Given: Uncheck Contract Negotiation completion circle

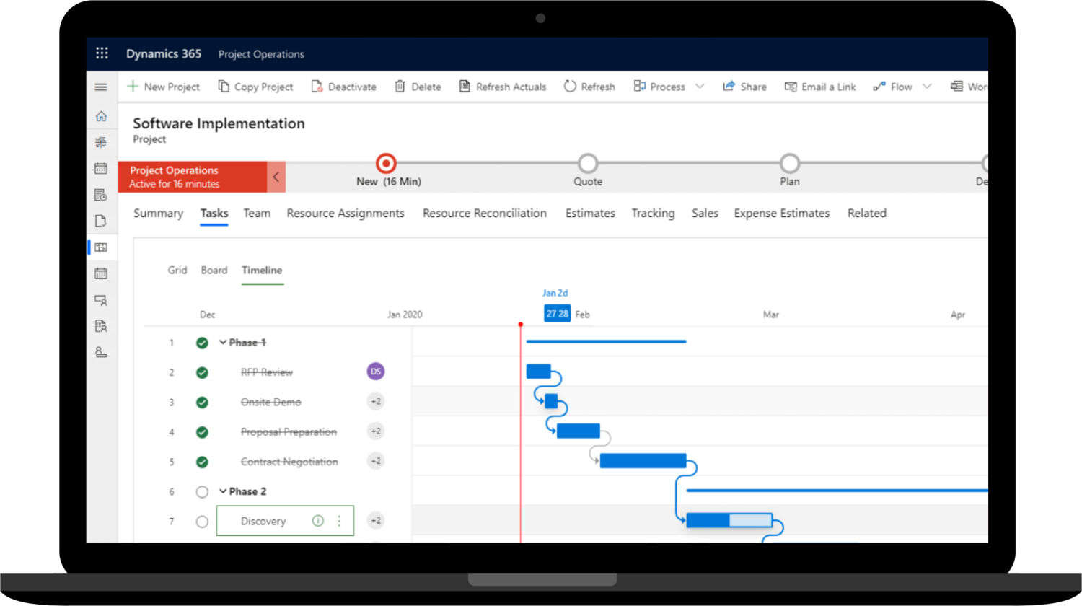Looking at the screenshot, I should point(202,462).
